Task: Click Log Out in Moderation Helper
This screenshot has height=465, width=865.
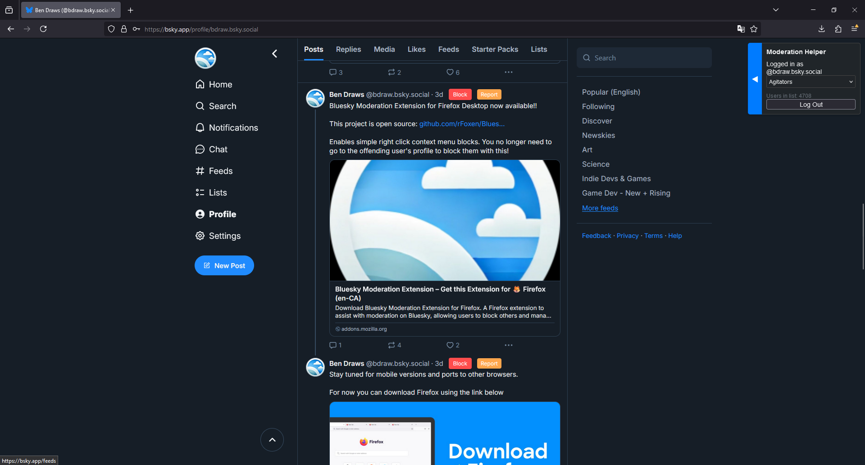Action: click(810, 105)
